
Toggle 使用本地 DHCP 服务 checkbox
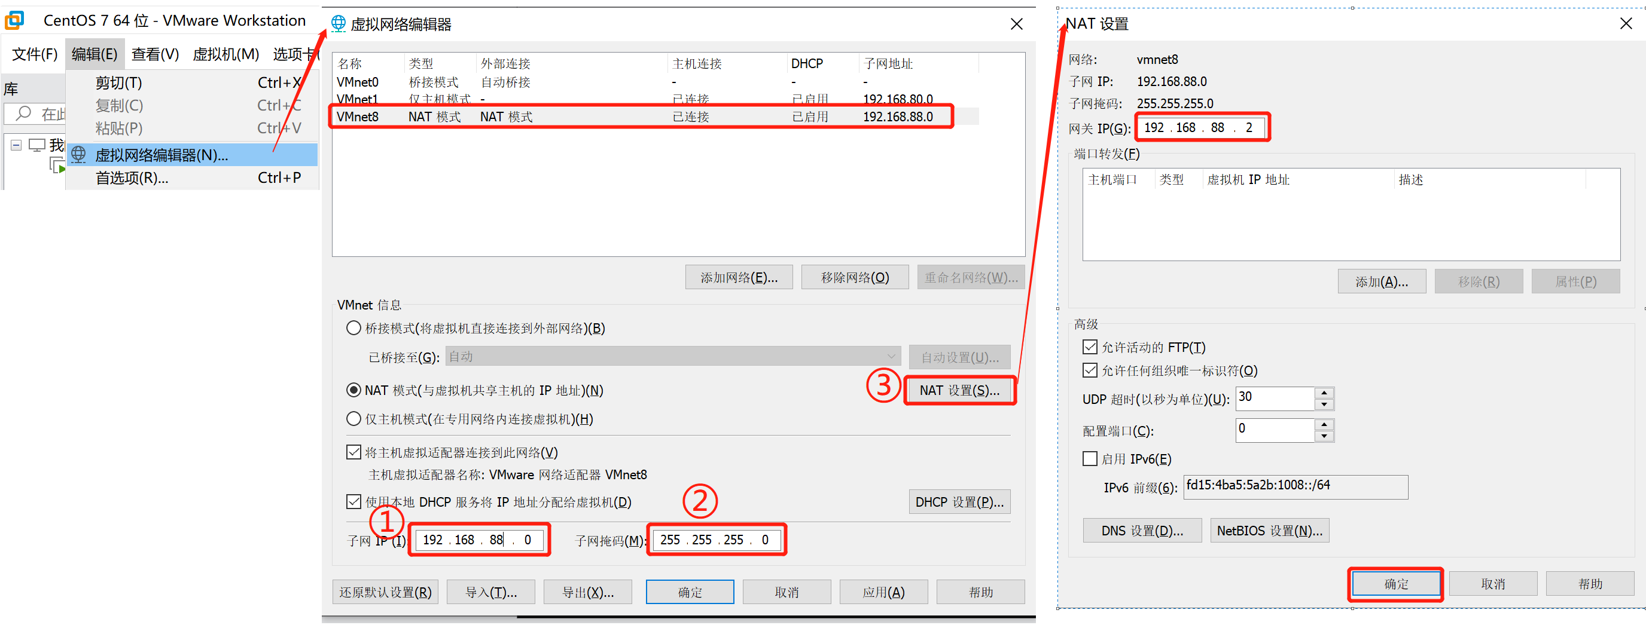353,502
